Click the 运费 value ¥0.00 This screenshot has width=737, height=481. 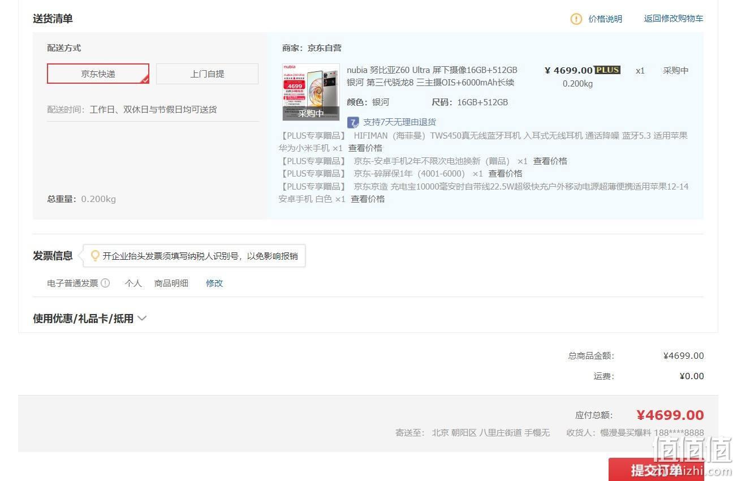point(692,376)
